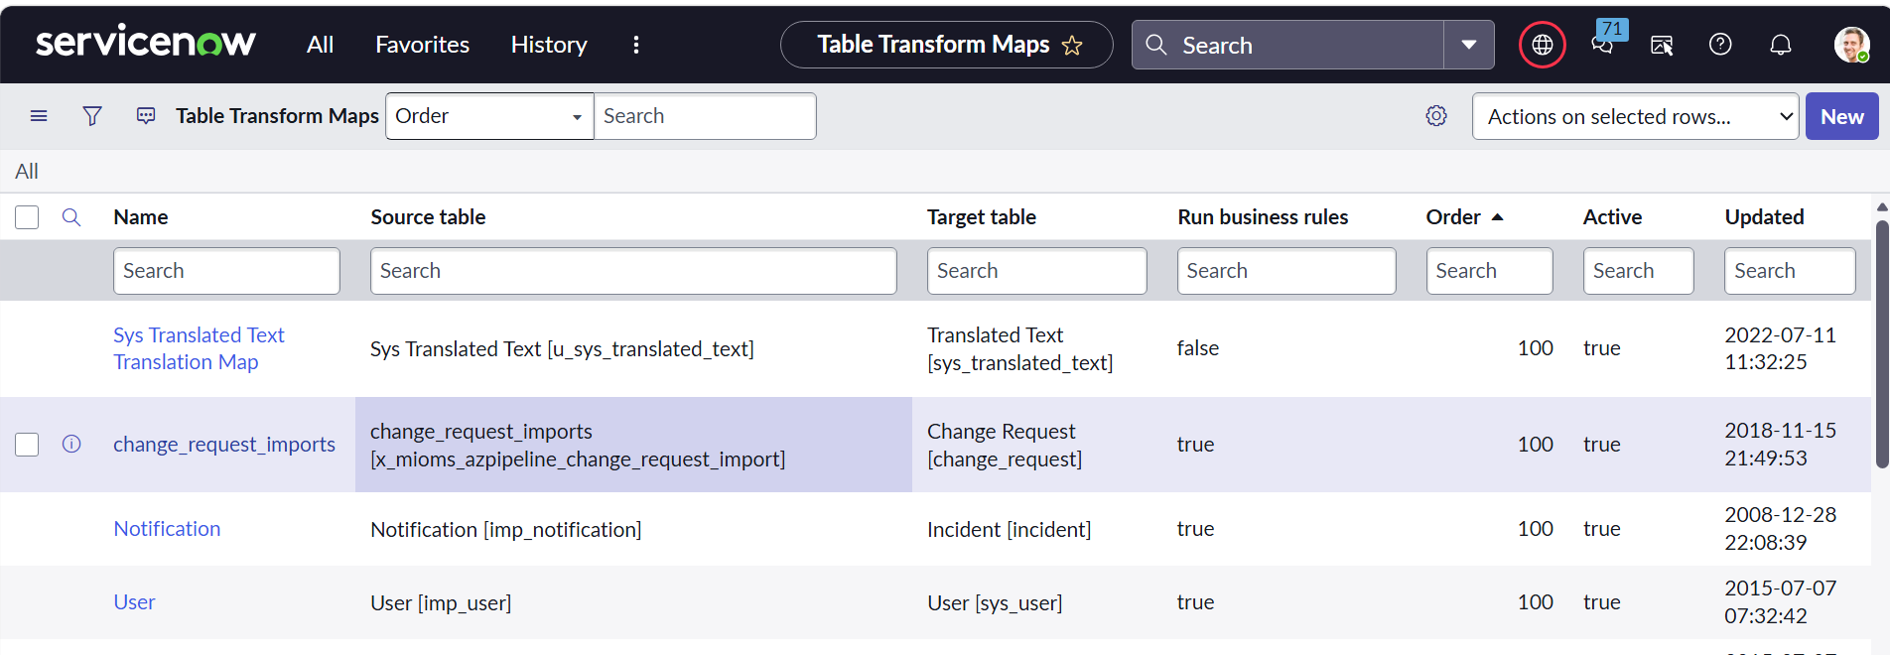
Task: Click the vertical scrollbar thumb
Action: 1881,343
